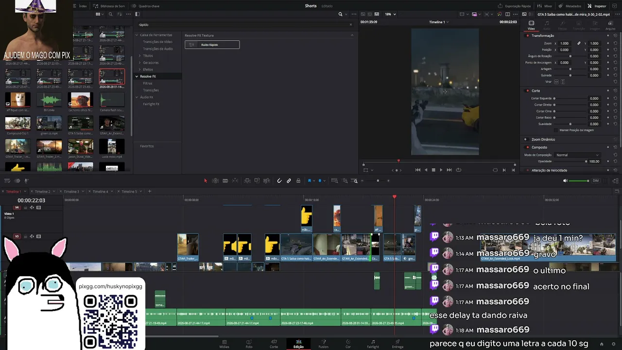Open the viewer zoom 18% dropdown

pyautogui.click(x=390, y=14)
